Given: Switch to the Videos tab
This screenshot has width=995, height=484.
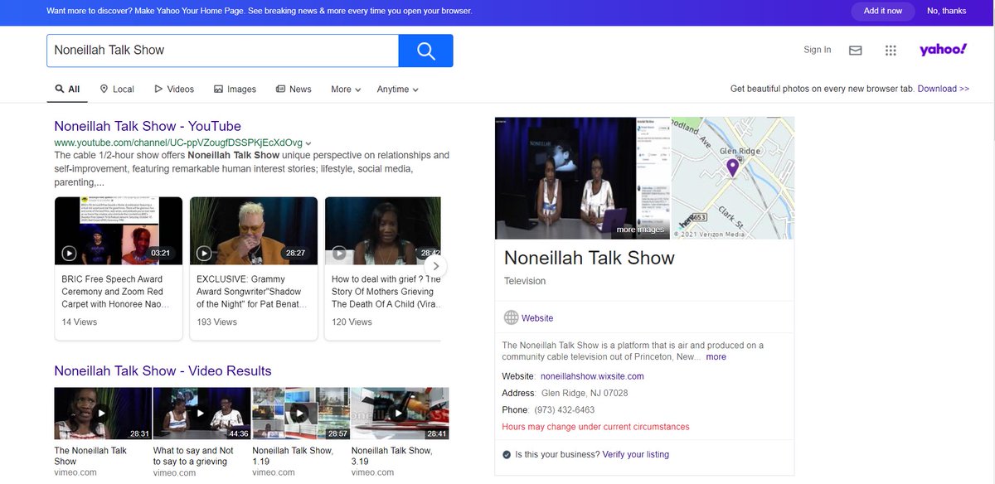Looking at the screenshot, I should 173,90.
